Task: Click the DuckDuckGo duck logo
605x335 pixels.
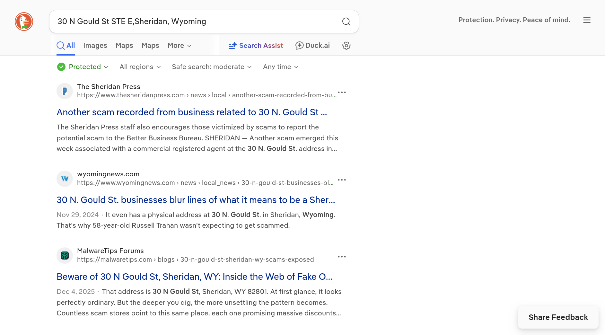Action: pos(24,22)
